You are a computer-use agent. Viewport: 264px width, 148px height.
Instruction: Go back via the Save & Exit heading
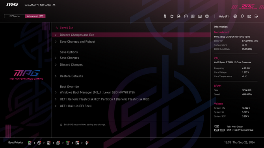(67, 28)
